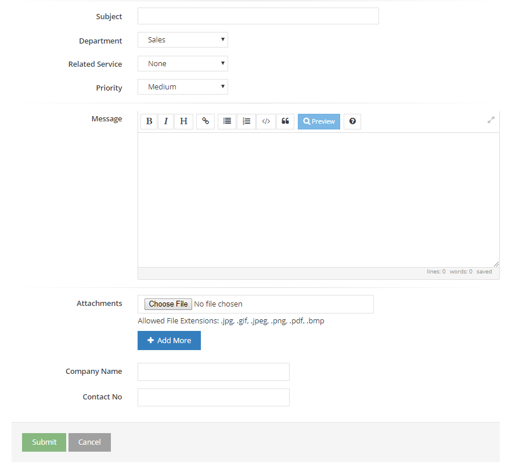
Task: Insert a code block in the message
Action: point(266,121)
